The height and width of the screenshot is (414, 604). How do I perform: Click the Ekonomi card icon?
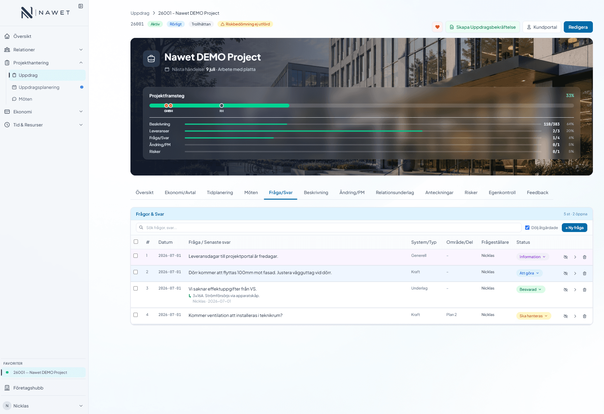(x=7, y=112)
